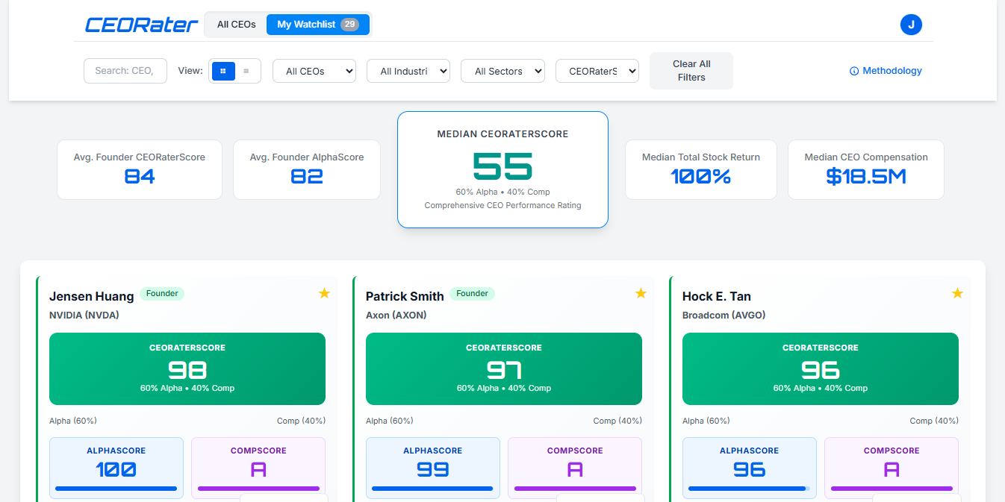This screenshot has height=502, width=1005.
Task: Open the All CEOs tab
Action: point(236,25)
